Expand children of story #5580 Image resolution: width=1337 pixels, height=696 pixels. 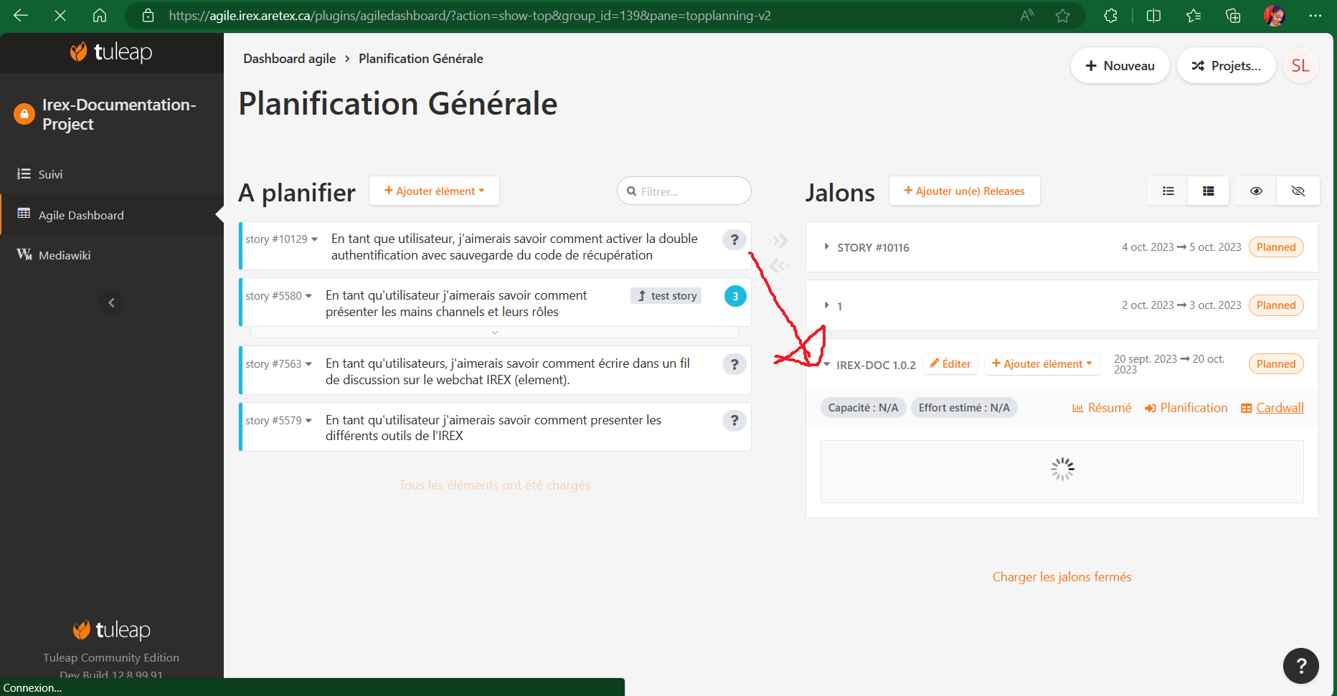(x=494, y=333)
